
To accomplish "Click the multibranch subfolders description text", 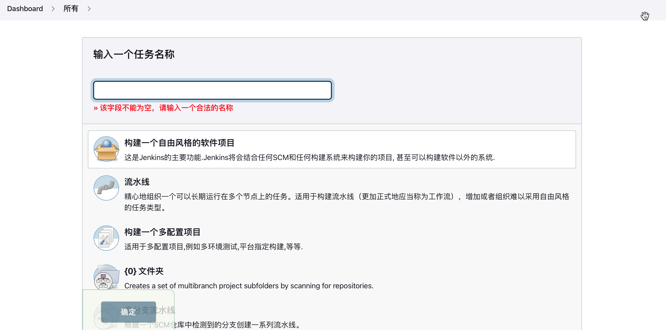I will [x=249, y=286].
